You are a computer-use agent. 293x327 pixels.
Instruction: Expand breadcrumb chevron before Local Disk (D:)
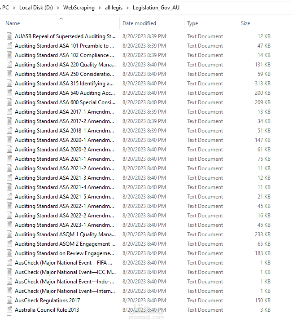pos(14,8)
